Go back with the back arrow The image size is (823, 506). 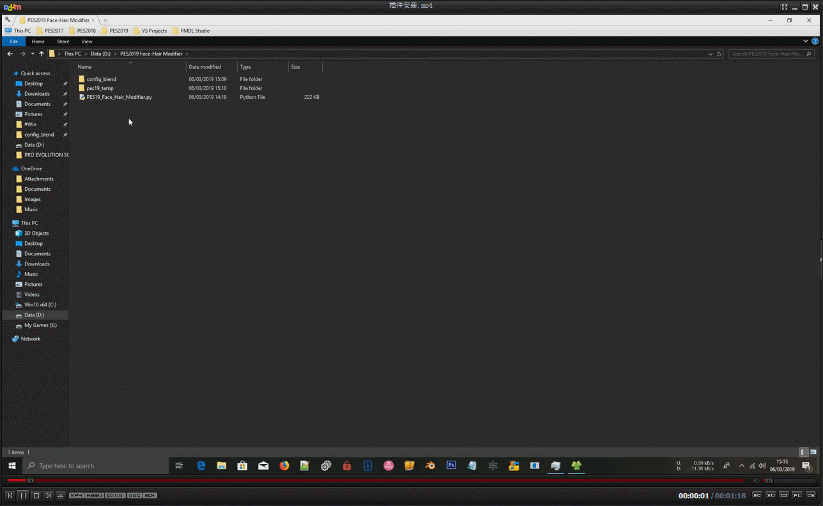pos(10,54)
